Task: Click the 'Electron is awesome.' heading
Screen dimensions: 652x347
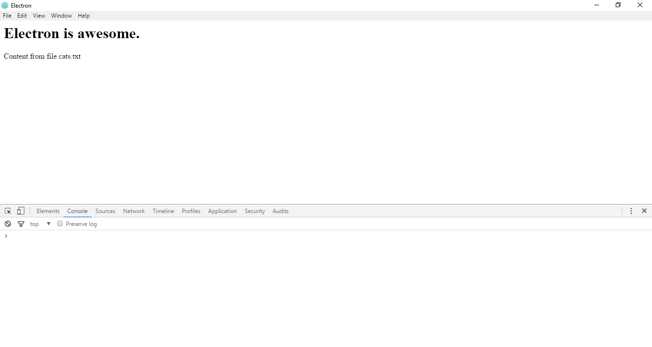Action: coord(72,33)
